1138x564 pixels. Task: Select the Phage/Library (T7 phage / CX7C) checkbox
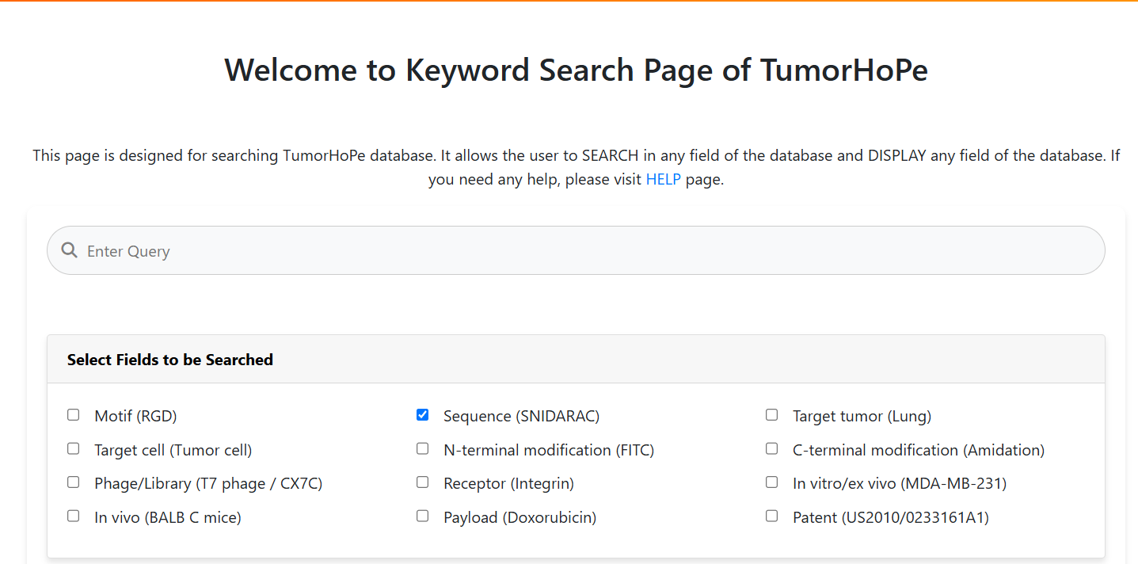73,482
